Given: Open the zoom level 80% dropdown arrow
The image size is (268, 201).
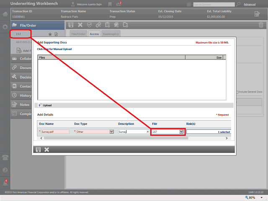Looking at the screenshot, I should click(261, 198).
